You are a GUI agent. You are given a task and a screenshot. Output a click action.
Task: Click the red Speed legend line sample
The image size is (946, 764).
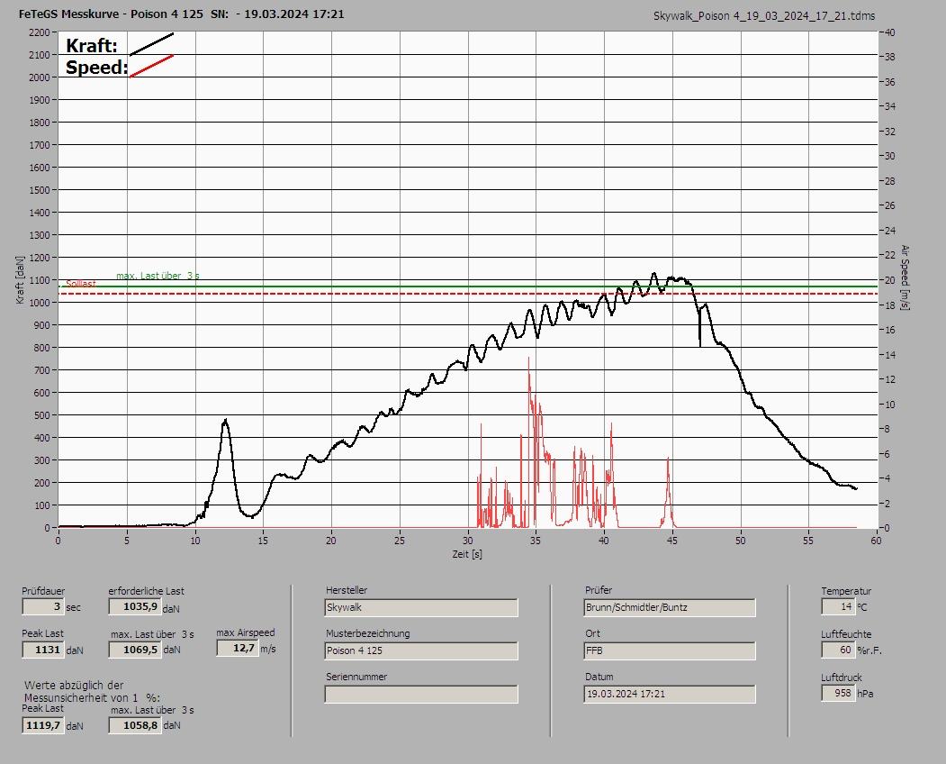151,66
